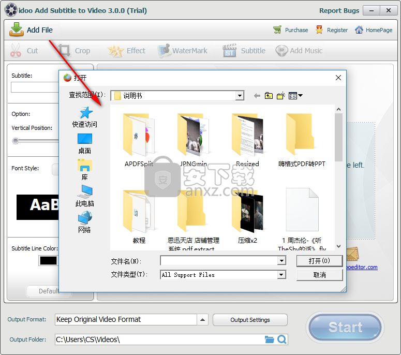The width and height of the screenshot is (401, 355).
Task: Select Desktop (桌面) in sidebar
Action: tap(85, 144)
